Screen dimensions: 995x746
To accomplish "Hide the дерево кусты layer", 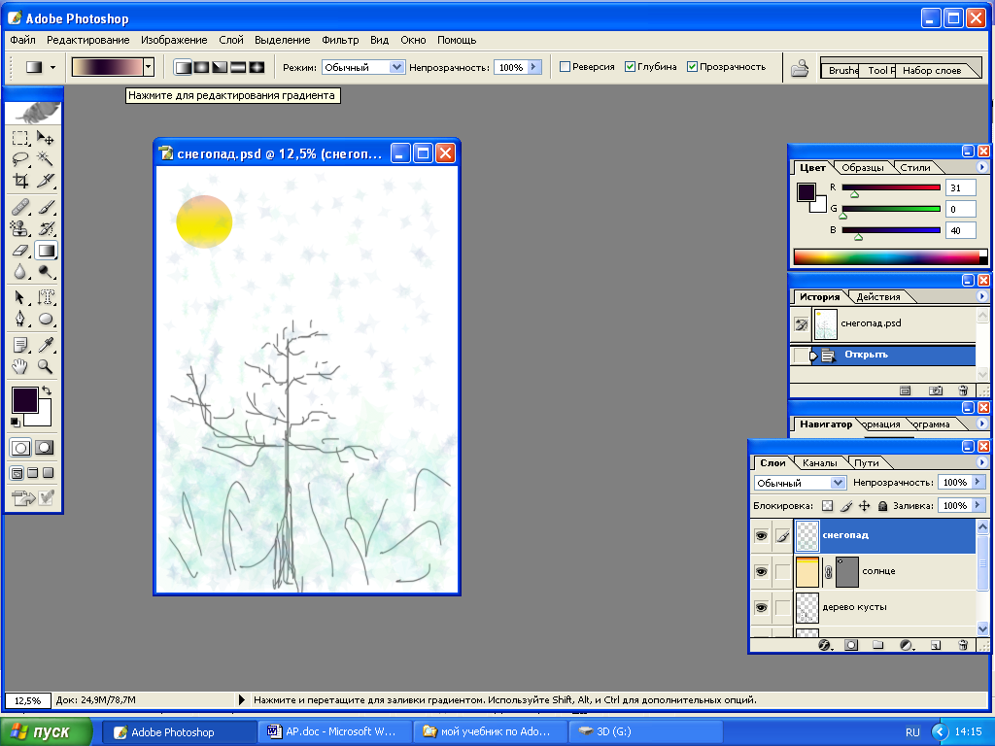I will click(761, 608).
